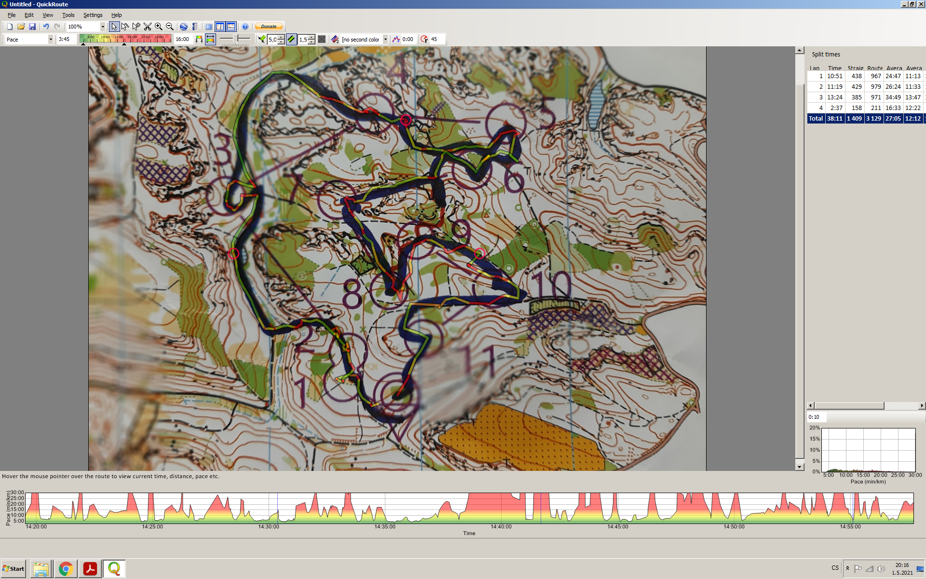Select the Total row in split times

tap(866, 119)
